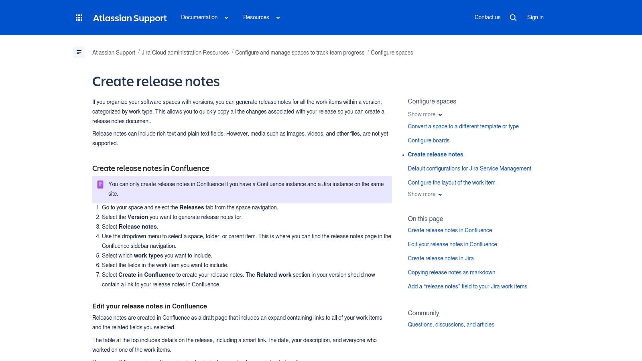Open Convert a space to a different template link
642x361 pixels.
tap(463, 126)
